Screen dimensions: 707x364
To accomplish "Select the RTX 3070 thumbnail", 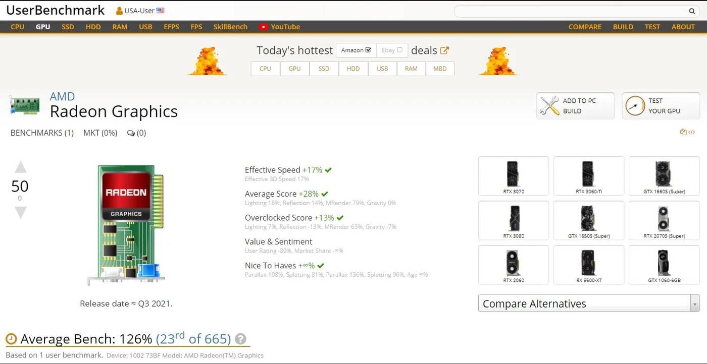I will (x=513, y=175).
